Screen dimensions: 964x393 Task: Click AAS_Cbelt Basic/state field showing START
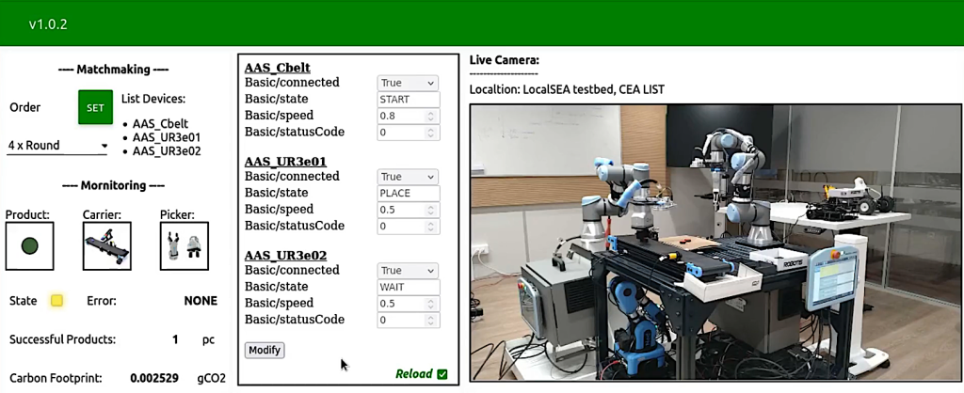pos(408,100)
